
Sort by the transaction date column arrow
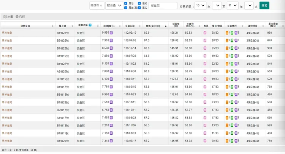coord(140,26)
